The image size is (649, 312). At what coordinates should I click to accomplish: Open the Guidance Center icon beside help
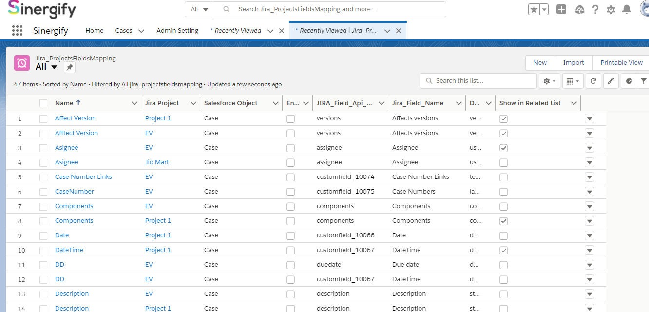[x=579, y=9]
